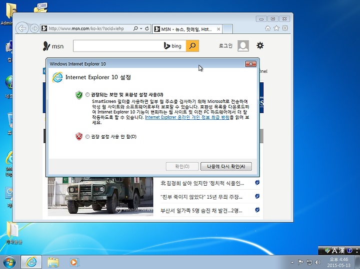This screenshot has height=269, width=360.
Task: Close the IE 10 setup dialog
Action: [250, 64]
